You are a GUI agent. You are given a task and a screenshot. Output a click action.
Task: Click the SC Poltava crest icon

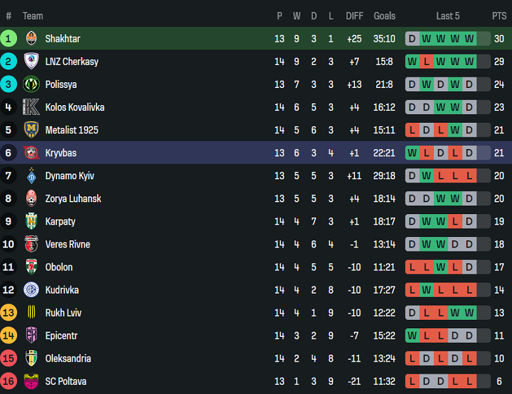click(32, 382)
